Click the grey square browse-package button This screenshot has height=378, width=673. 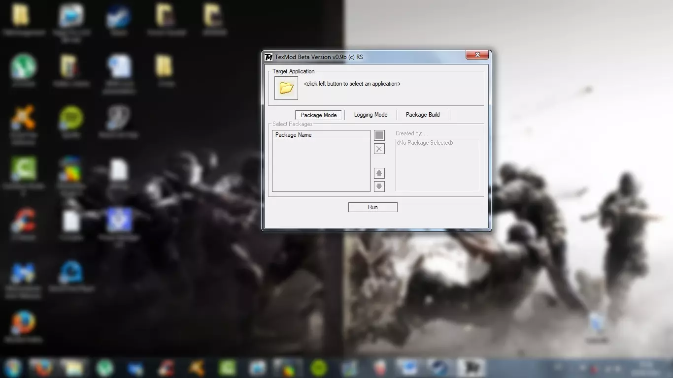coord(379,135)
